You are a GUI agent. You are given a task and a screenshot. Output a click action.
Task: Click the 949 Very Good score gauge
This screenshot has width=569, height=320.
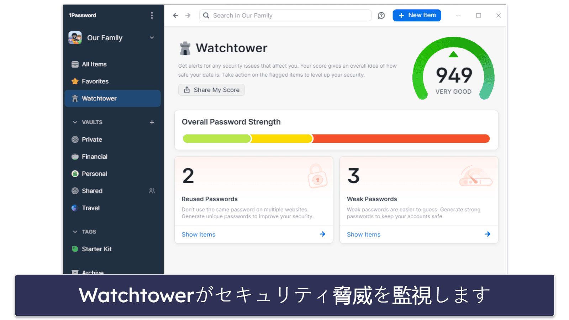pos(453,69)
